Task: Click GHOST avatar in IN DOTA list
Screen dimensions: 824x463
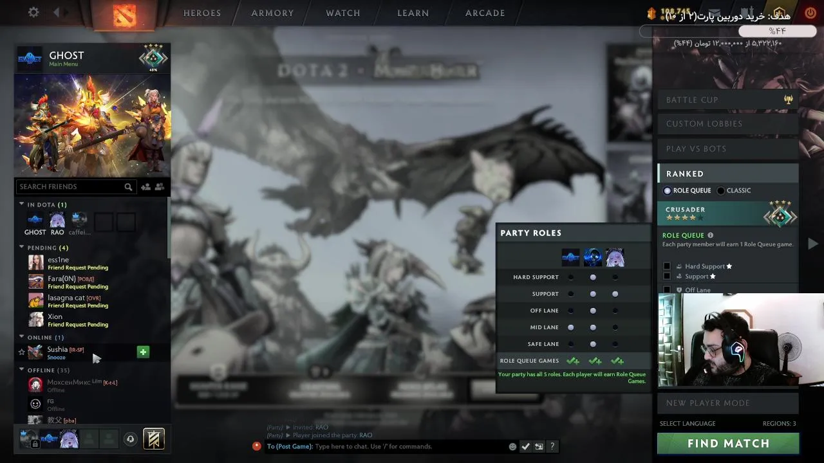Action: [35, 221]
